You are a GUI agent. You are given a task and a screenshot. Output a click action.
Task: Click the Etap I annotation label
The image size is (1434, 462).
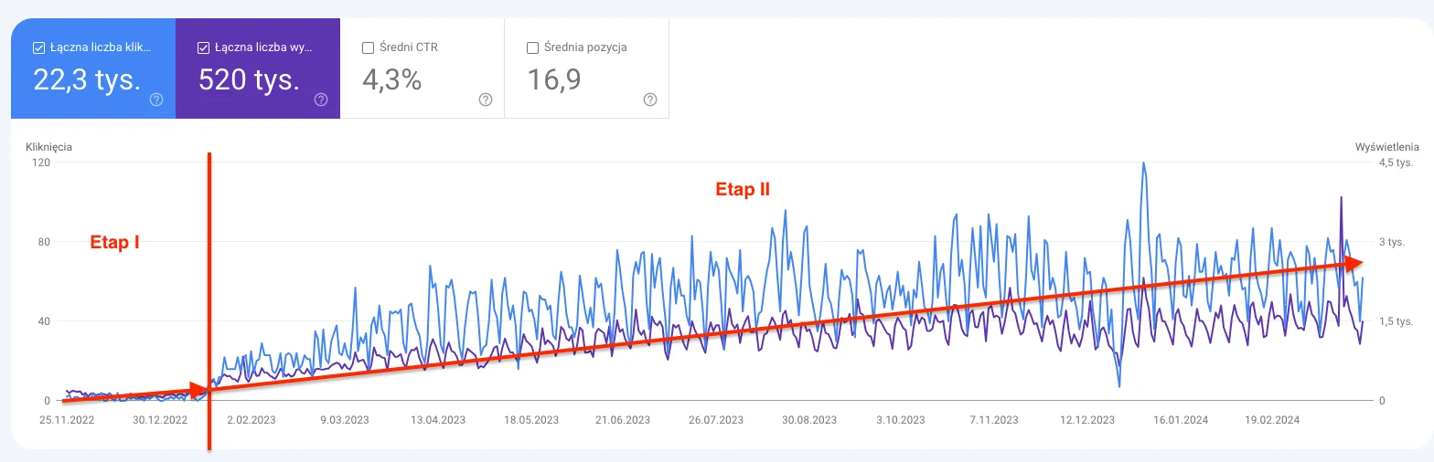[114, 243]
